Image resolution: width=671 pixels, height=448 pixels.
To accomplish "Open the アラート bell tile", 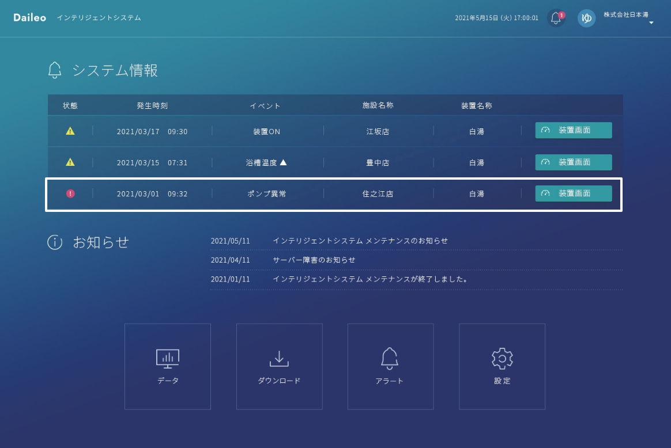I will coord(390,366).
